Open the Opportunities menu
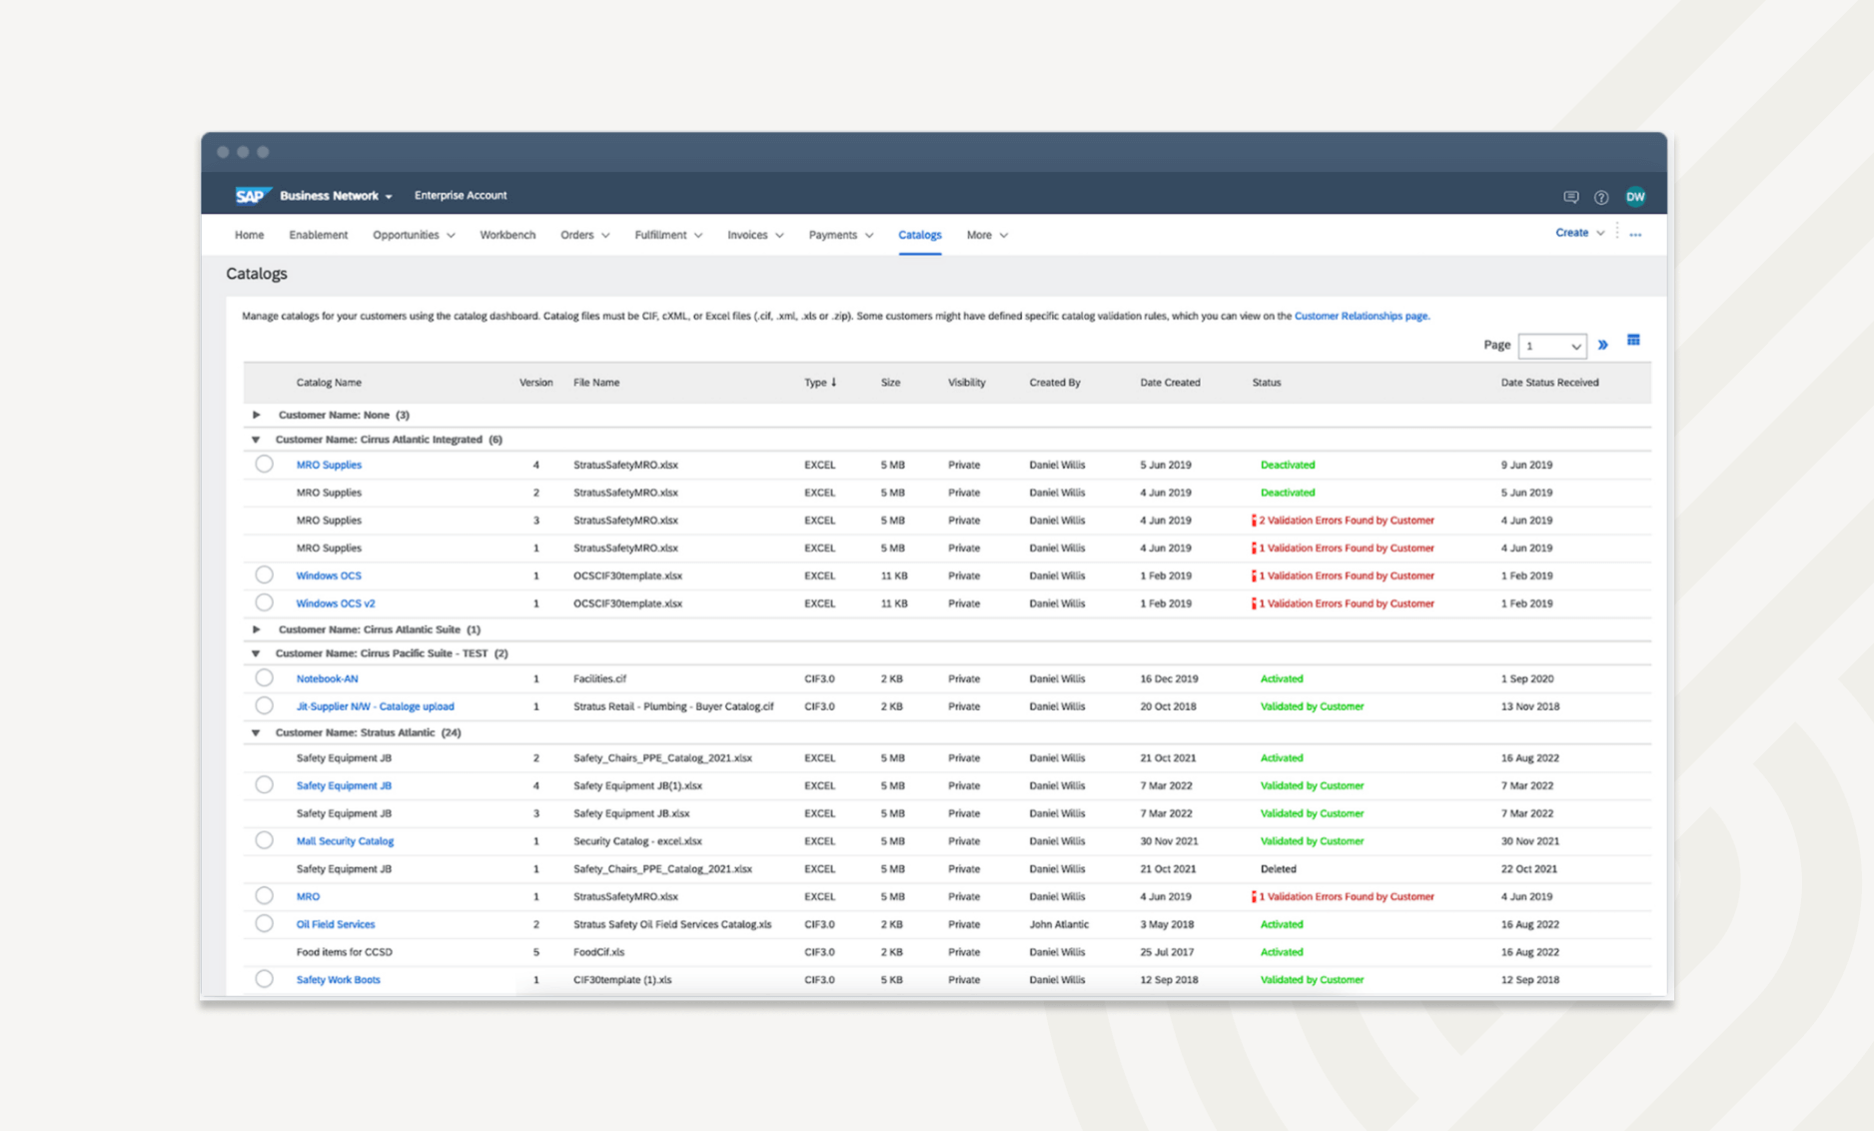 pyautogui.click(x=414, y=235)
